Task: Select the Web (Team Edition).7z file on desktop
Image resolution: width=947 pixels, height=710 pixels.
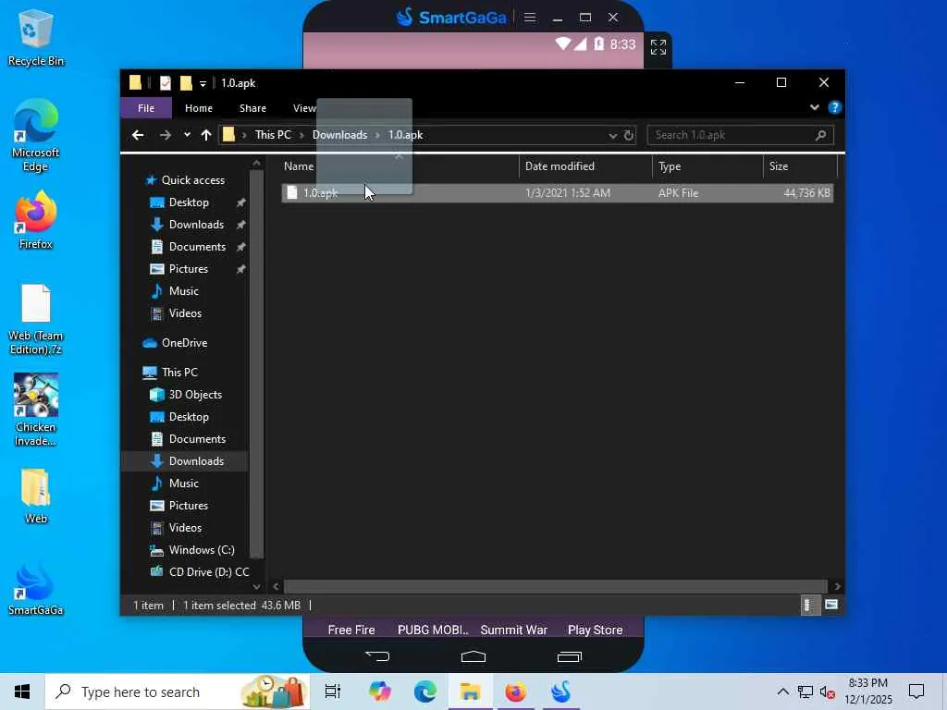Action: point(35,319)
